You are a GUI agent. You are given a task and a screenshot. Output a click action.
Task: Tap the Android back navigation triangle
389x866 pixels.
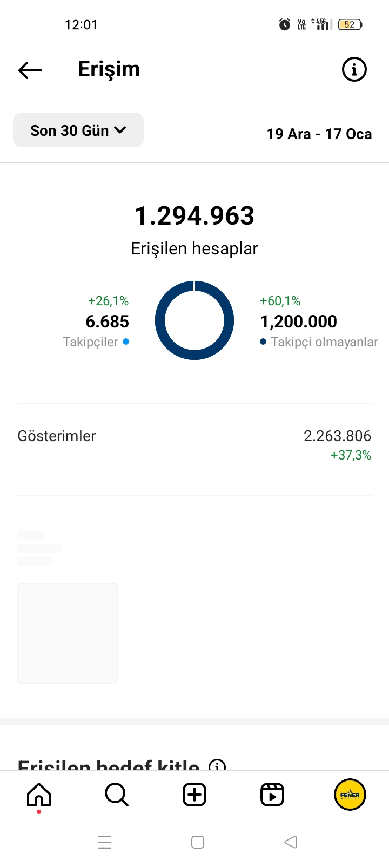click(291, 842)
